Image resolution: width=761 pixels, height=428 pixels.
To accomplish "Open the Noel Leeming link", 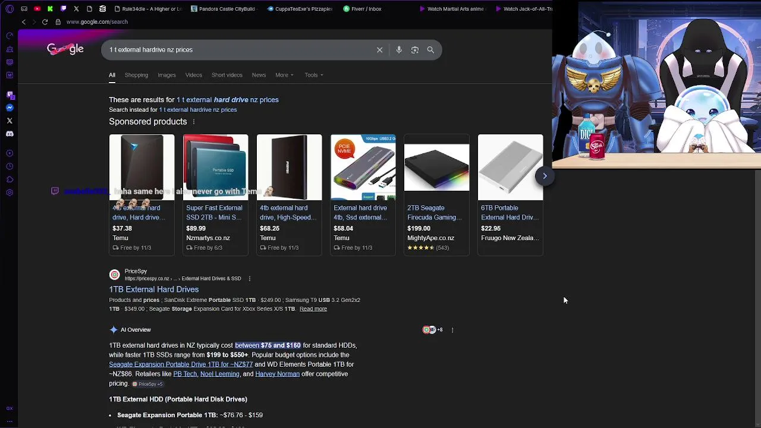I will pyautogui.click(x=219, y=374).
